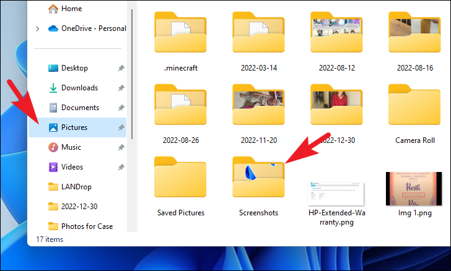Open the Camera Roll folder
451x271 pixels.
414,108
